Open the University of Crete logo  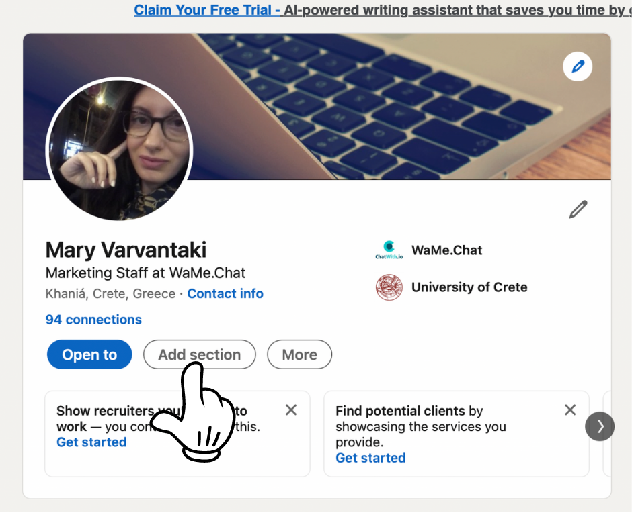point(389,287)
